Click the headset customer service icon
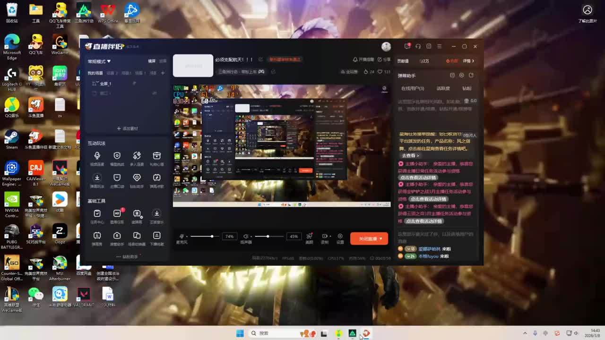The image size is (605, 340). [418, 46]
